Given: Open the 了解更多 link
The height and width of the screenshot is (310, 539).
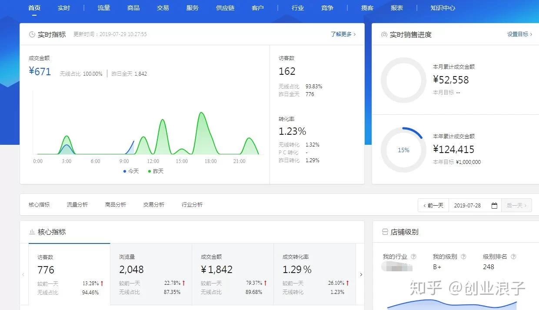Looking at the screenshot, I should tap(343, 34).
